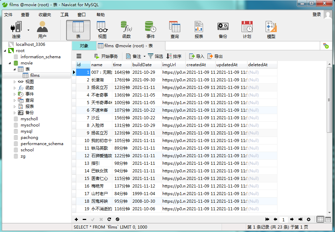Open the 收藏夹 menu

coord(45,15)
